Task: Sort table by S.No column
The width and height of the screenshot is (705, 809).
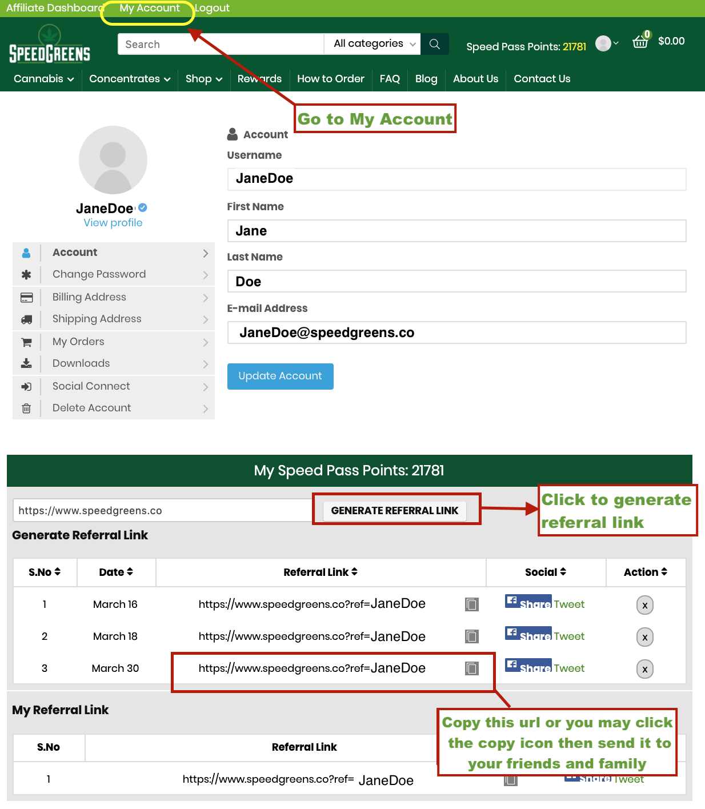Action: tap(45, 572)
